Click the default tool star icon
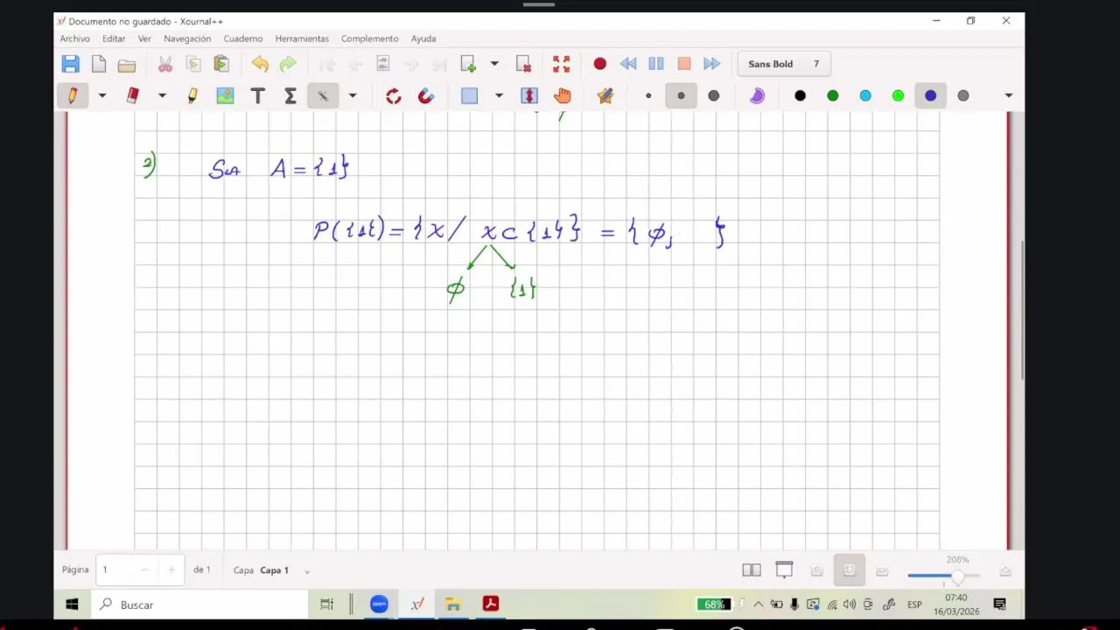This screenshot has width=1120, height=630. (605, 95)
